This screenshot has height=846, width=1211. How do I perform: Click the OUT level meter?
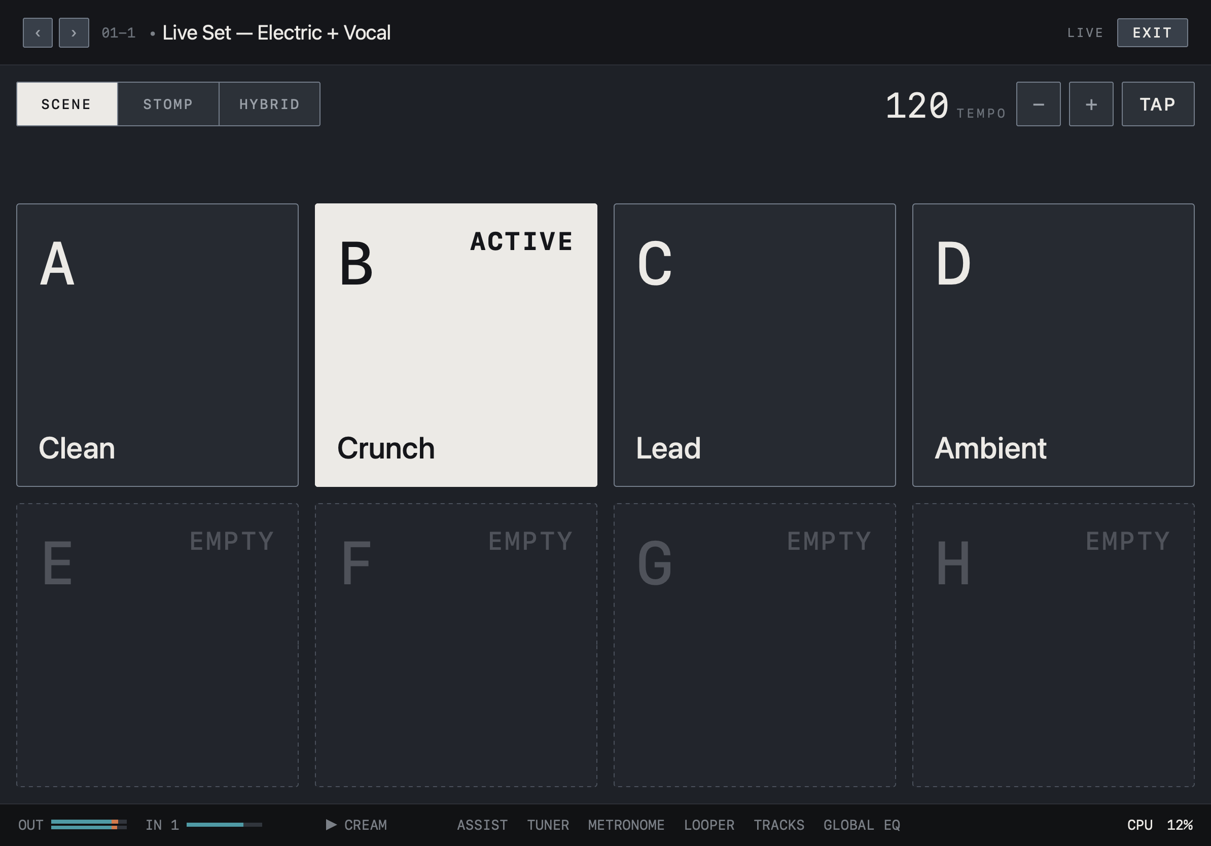point(89,824)
